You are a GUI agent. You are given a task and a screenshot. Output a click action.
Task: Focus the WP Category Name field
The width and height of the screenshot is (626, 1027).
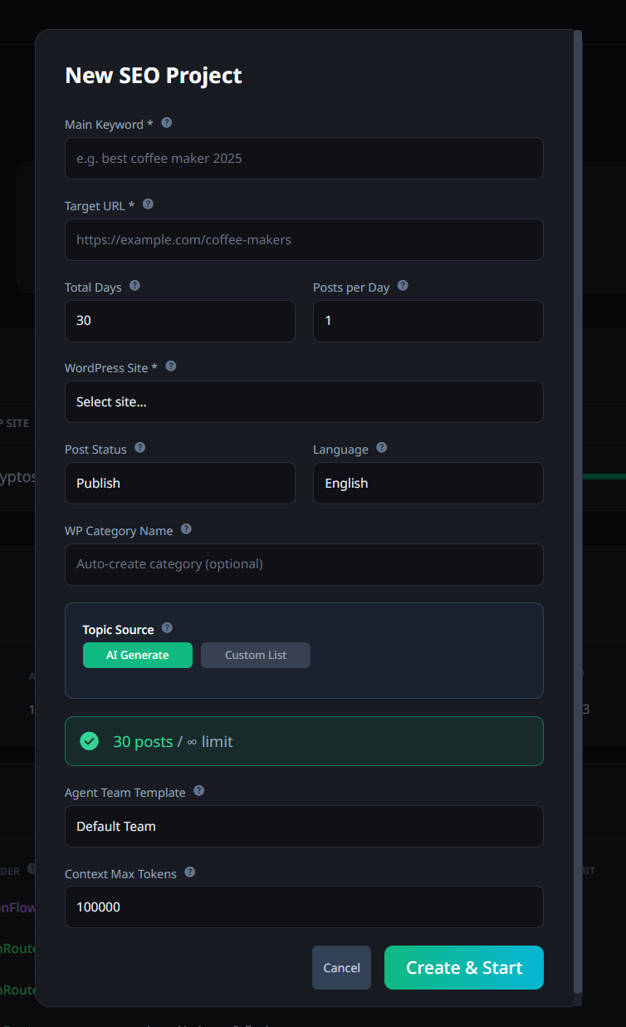[304, 564]
